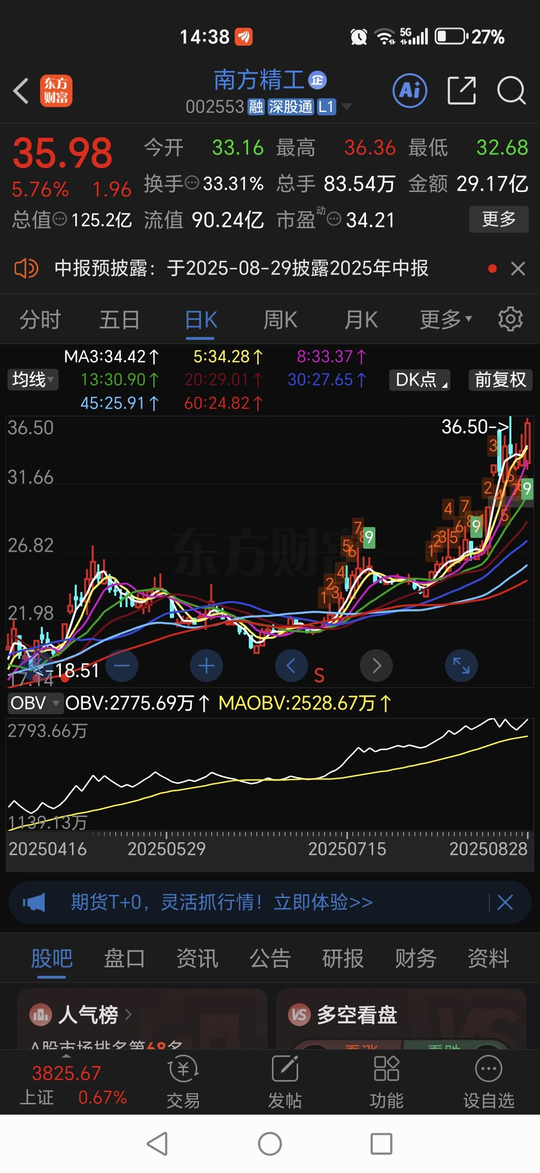This screenshot has width=540, height=1173.
Task: Tap the share icon in header
Action: point(461,90)
